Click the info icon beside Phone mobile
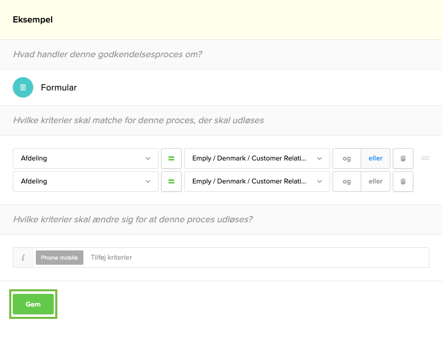Viewport: 442px width, 346px height. [x=23, y=258]
